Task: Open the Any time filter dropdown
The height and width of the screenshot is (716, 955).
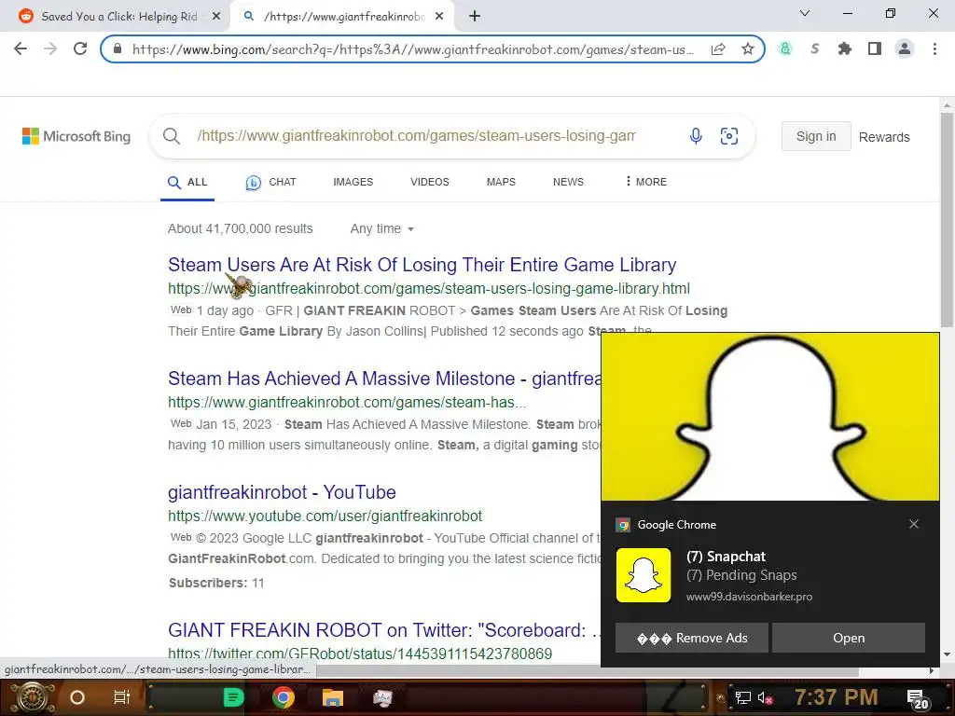Action: (381, 229)
